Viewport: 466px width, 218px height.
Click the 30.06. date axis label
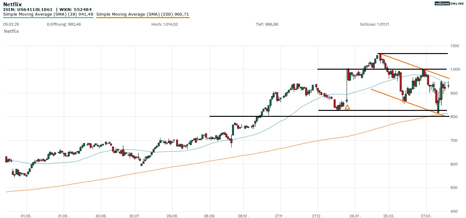click(x=101, y=216)
